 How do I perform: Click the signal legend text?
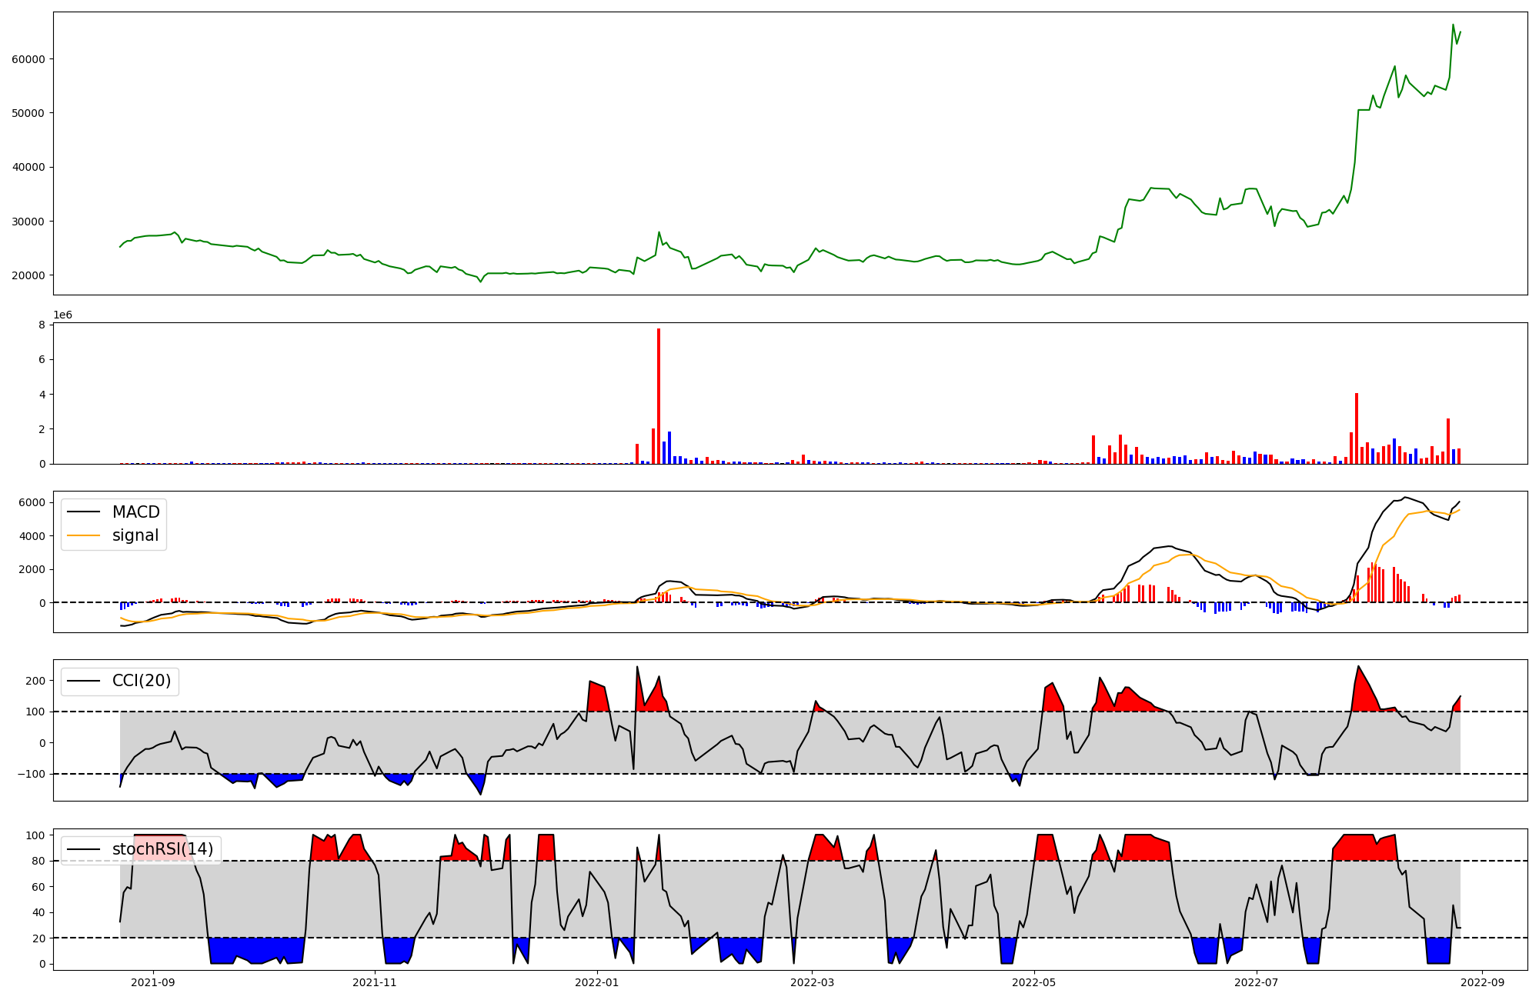(x=135, y=535)
